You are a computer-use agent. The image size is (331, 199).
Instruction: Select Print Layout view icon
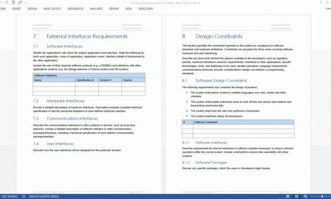click(297, 196)
